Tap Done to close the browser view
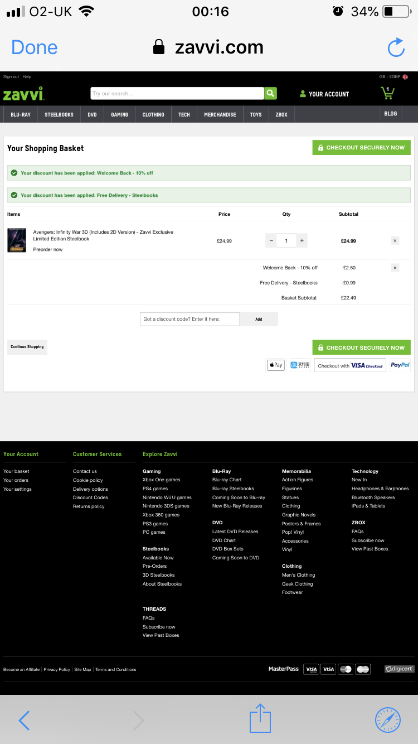418x744 pixels. (x=35, y=47)
